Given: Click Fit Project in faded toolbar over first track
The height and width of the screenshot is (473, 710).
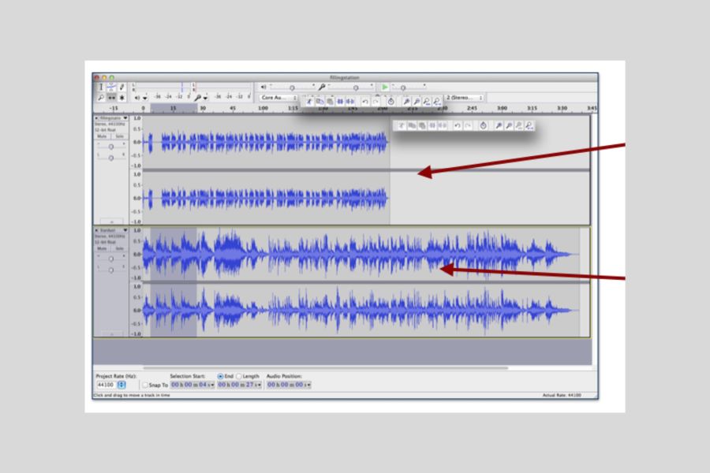Looking at the screenshot, I should [x=529, y=125].
